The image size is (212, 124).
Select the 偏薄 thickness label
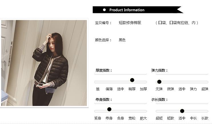(x=109, y=89)
